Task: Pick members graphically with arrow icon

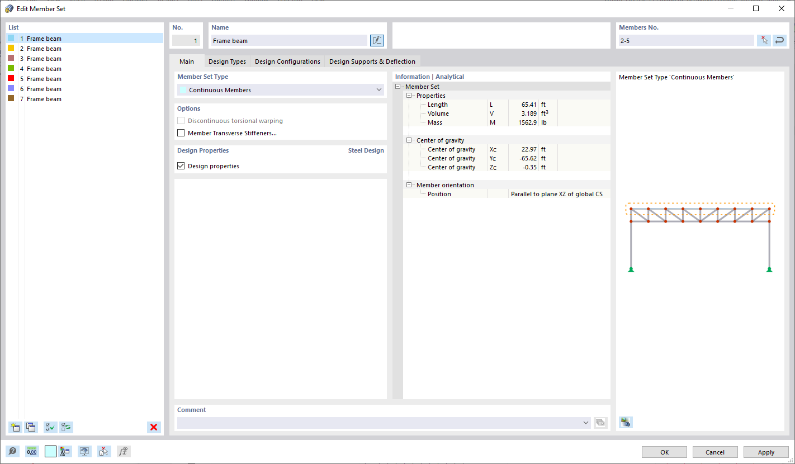Action: [x=764, y=40]
